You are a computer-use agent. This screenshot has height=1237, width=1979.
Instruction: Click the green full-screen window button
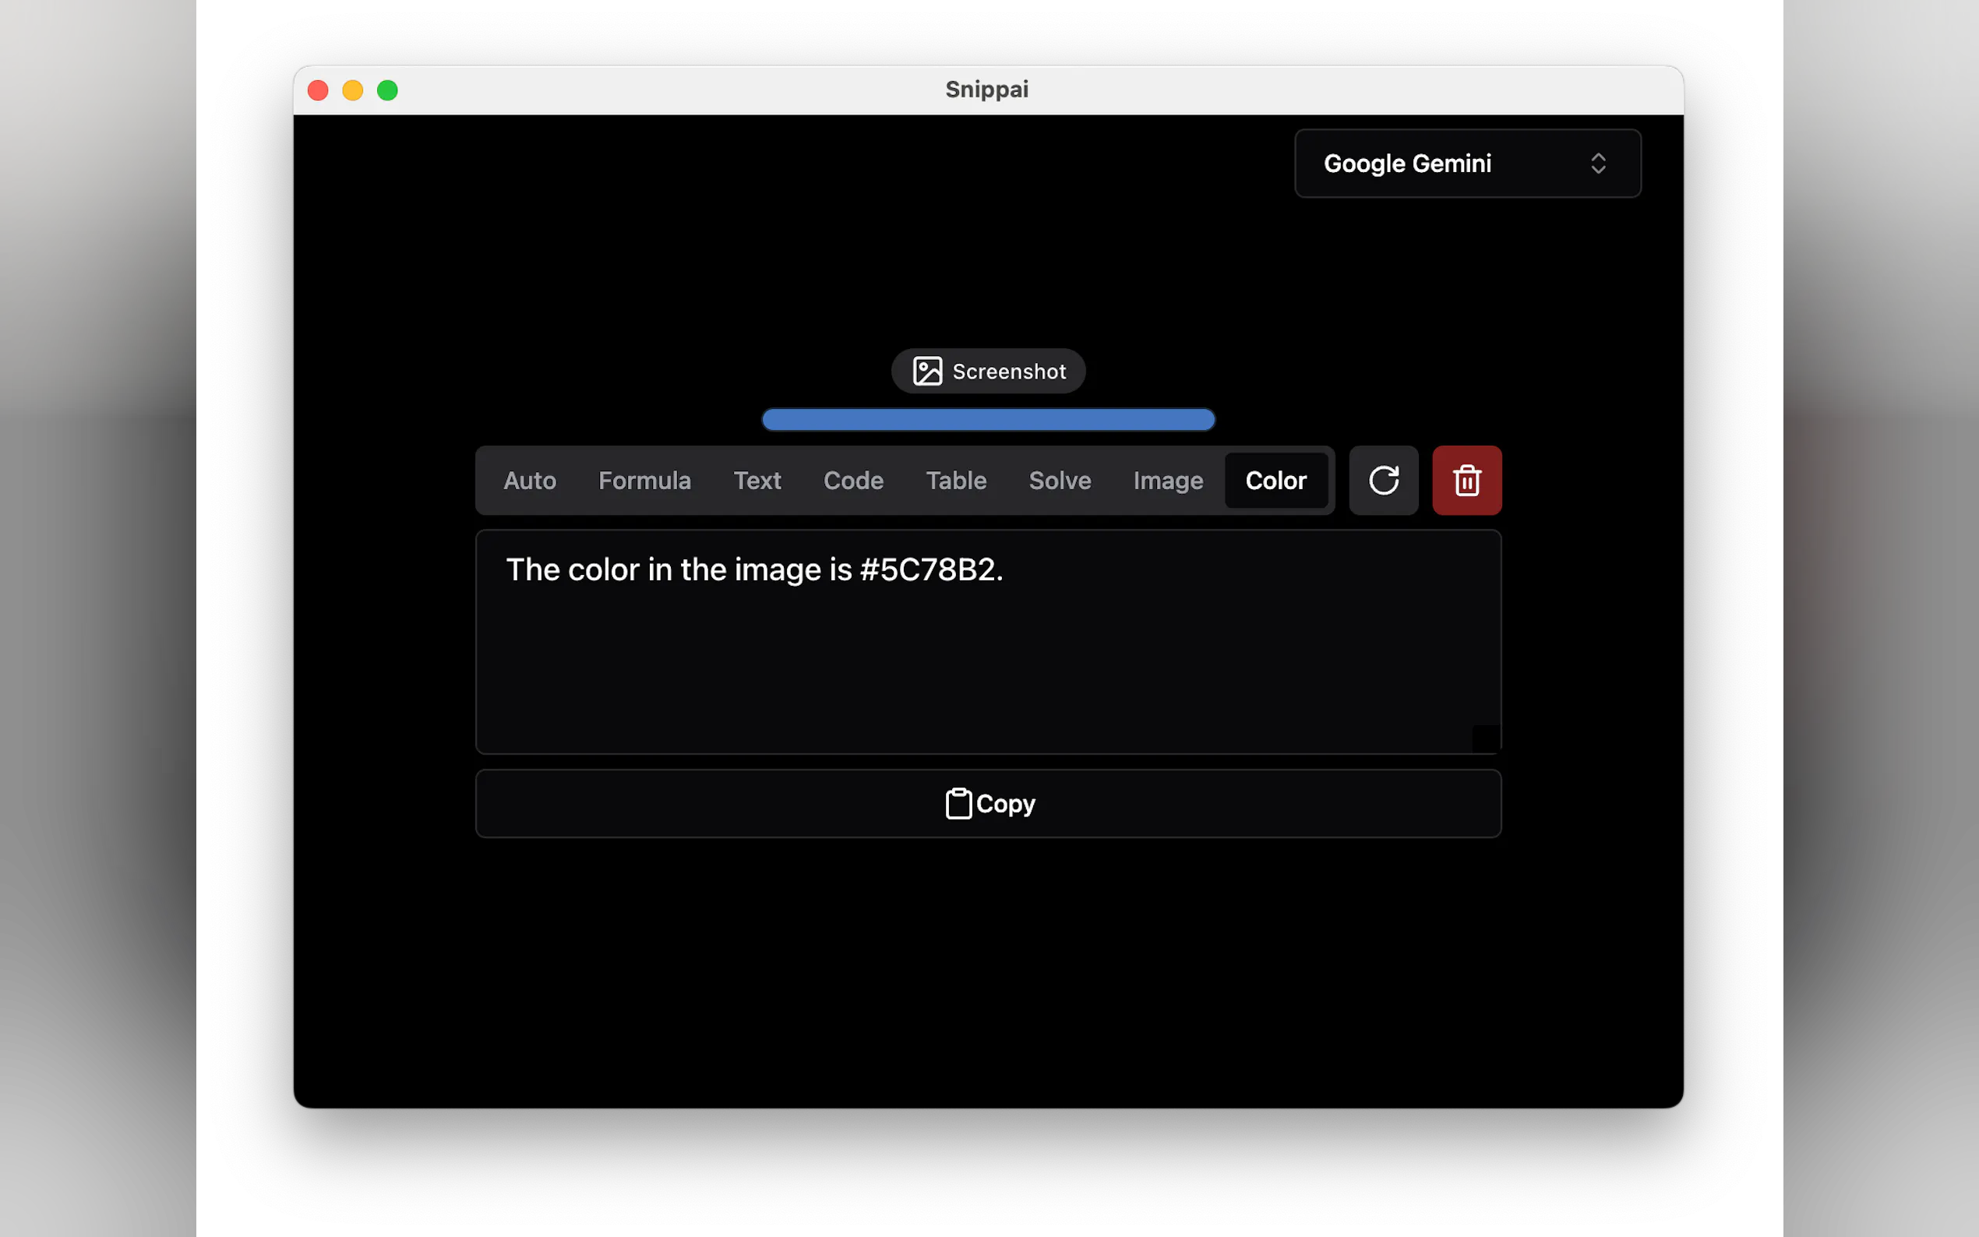[x=388, y=91]
